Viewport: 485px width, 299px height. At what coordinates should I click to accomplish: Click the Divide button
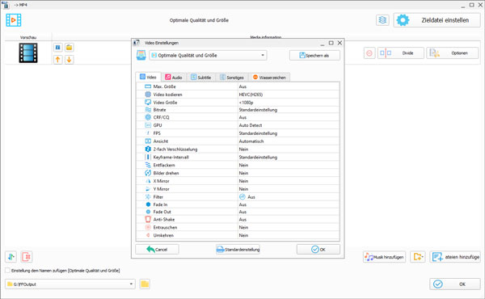point(401,53)
